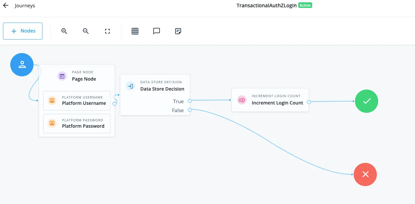Click the Journeys breadcrumb link
The width and height of the screenshot is (415, 204).
tap(25, 6)
